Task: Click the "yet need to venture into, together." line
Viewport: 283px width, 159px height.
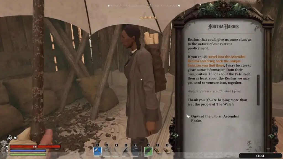Action: [215, 83]
